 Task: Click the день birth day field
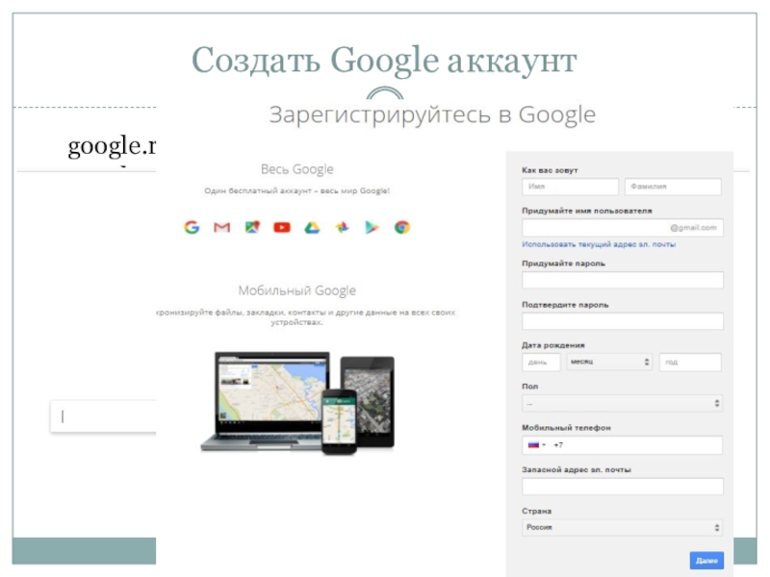tap(541, 362)
